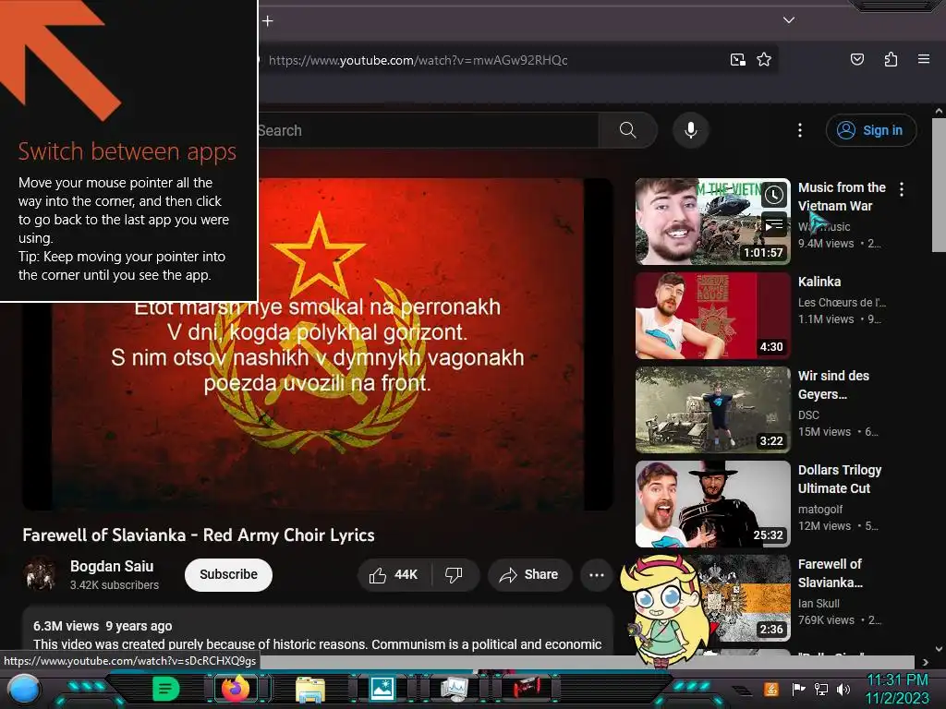Click the Sign in button
Viewport: 946px width, 709px height.
click(871, 130)
